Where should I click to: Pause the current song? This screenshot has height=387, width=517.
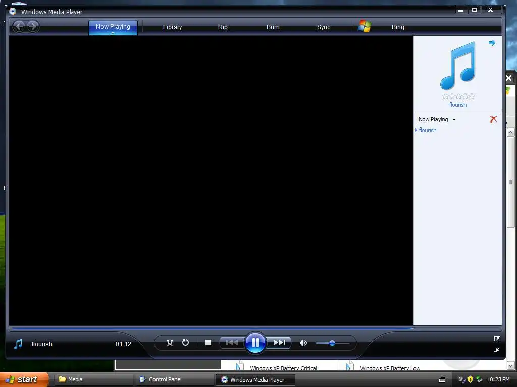[x=255, y=343]
